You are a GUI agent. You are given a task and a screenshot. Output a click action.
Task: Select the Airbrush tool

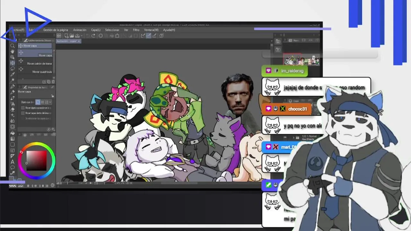click(13, 103)
